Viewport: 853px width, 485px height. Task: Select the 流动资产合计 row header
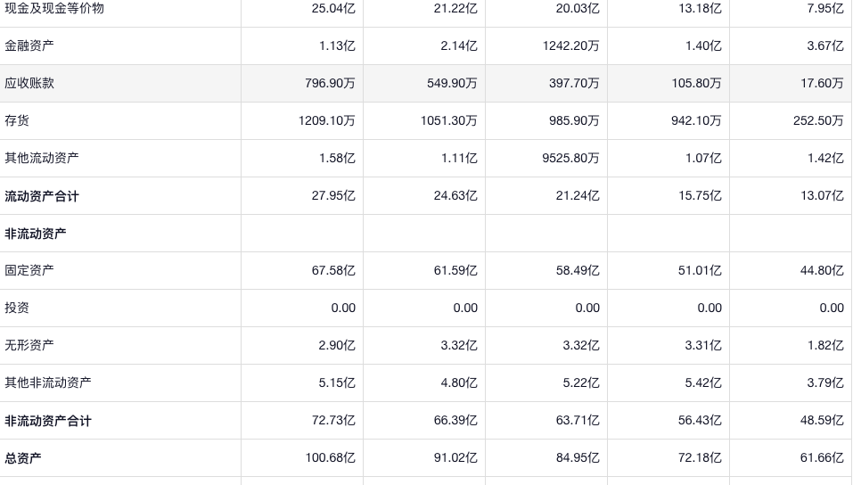tap(42, 196)
